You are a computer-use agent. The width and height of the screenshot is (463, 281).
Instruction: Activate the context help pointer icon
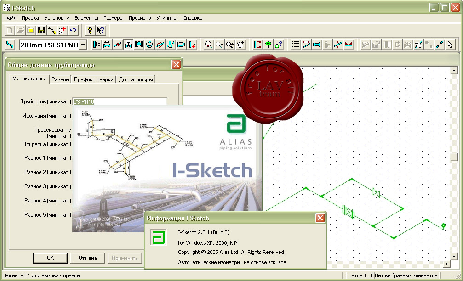100,30
